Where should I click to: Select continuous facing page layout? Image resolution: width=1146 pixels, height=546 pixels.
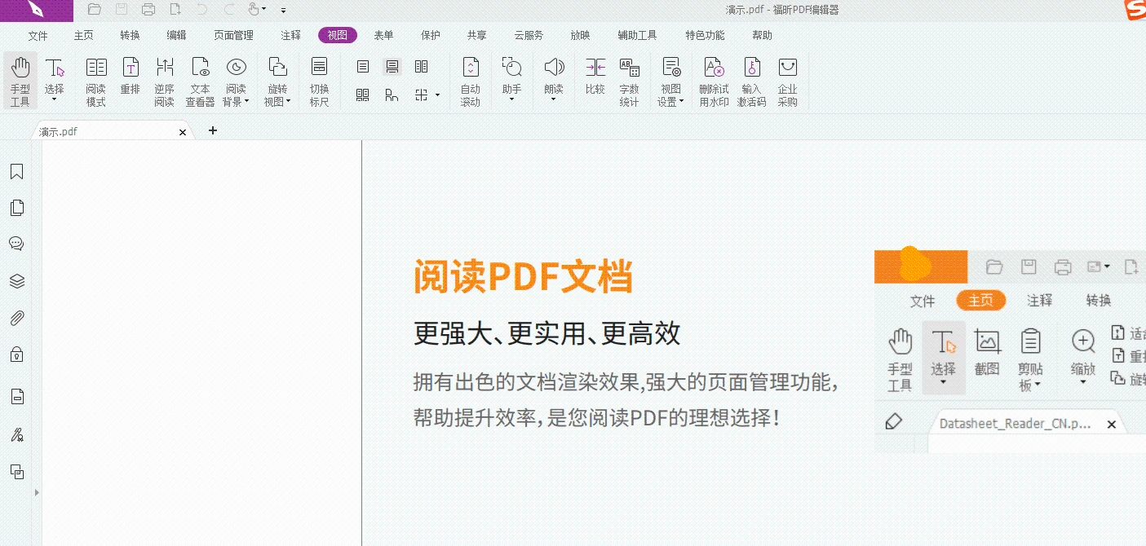click(363, 95)
